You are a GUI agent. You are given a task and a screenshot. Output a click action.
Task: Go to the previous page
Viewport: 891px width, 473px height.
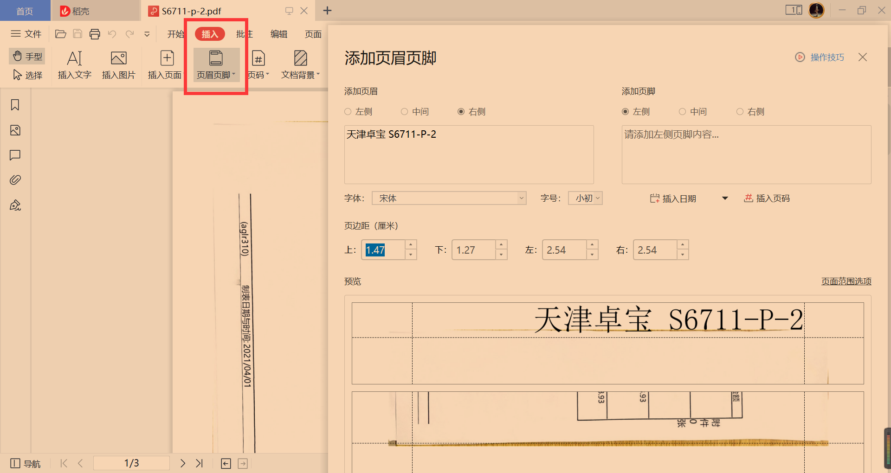[80, 463]
